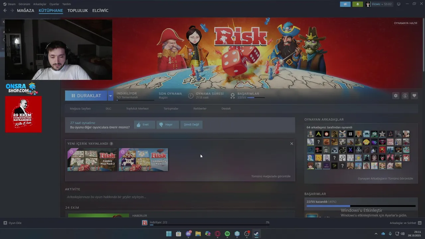
Task: Open Steam announcements megaphone icon
Action: point(345,4)
